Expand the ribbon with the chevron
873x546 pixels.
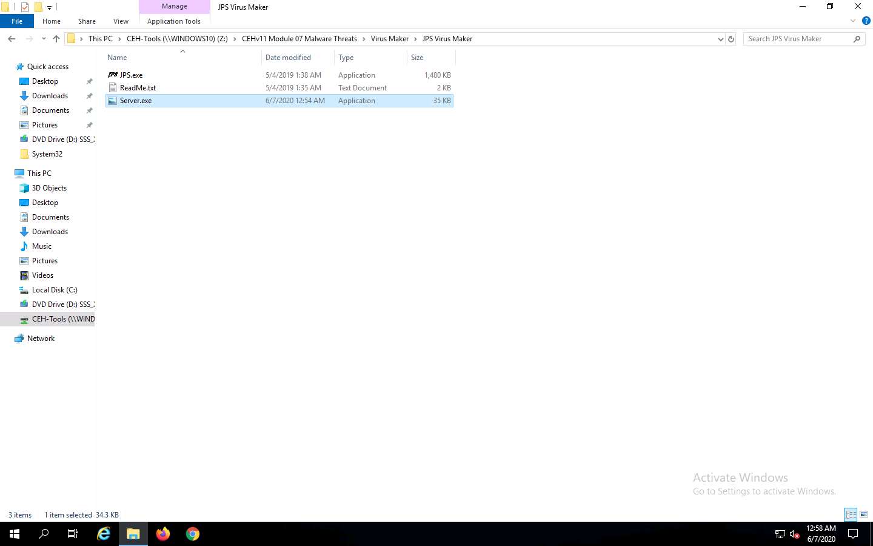coord(853,21)
